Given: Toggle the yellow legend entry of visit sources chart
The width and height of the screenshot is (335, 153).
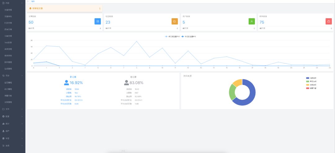Looking at the screenshot, I should (x=311, y=85).
